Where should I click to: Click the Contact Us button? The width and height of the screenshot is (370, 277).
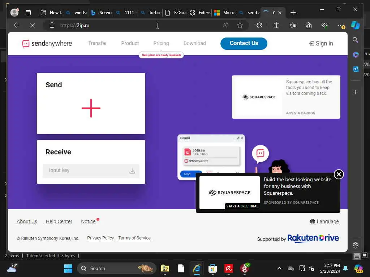pos(244,43)
